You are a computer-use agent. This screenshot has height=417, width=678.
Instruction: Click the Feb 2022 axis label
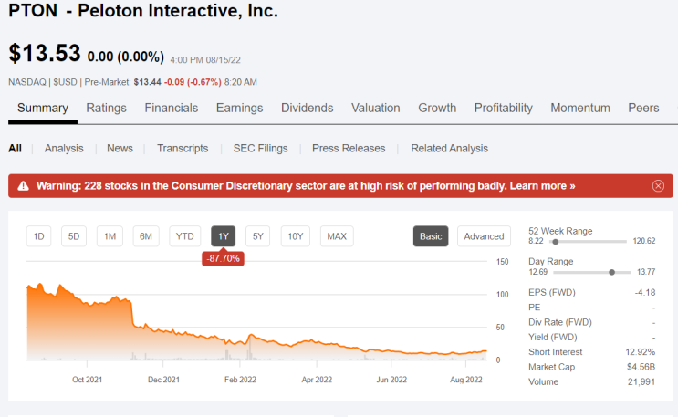click(240, 380)
